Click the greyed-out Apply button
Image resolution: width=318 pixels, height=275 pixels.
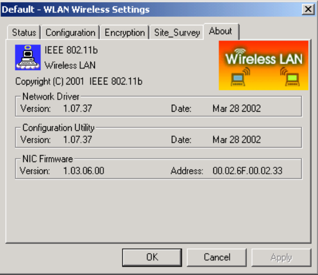282,257
